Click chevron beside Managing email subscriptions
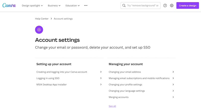This screenshot has height=110, width=201. (x=173, y=78)
